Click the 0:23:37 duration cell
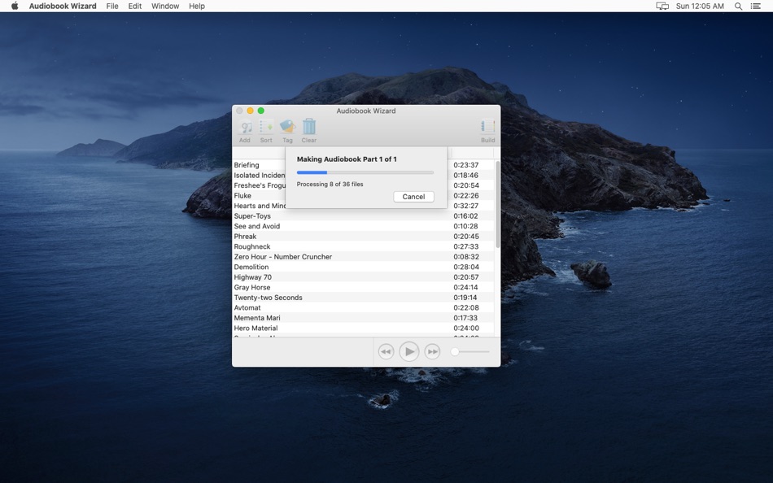 coord(466,165)
